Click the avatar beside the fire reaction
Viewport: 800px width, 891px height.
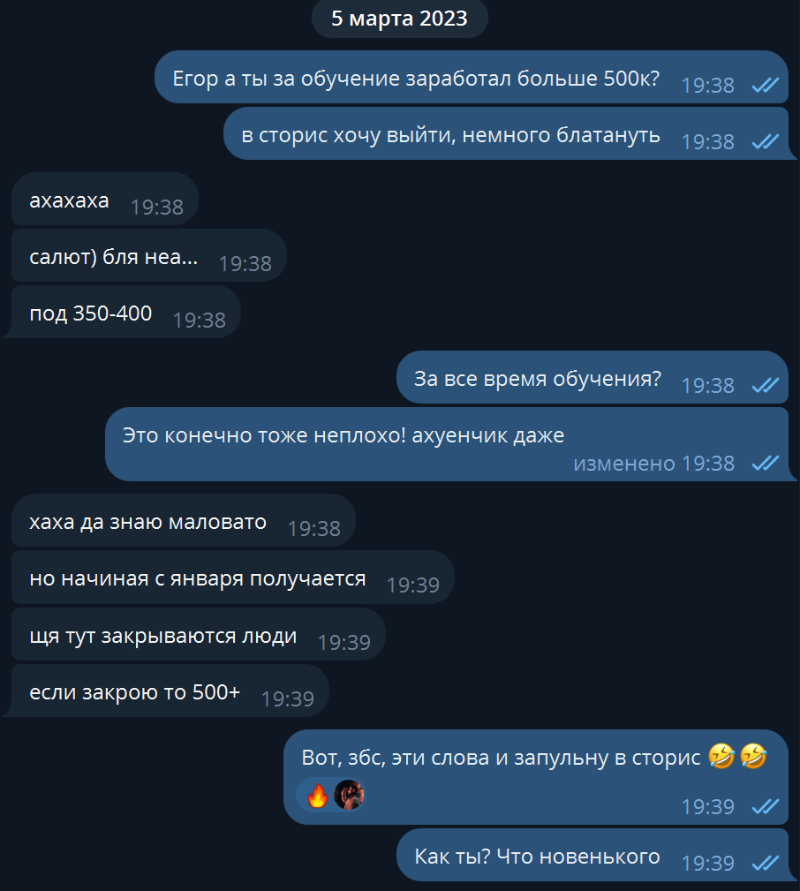click(x=349, y=795)
